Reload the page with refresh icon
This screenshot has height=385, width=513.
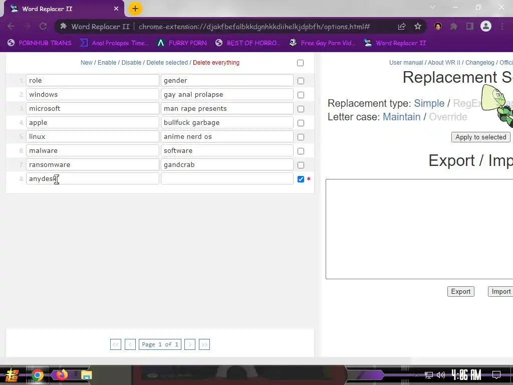43,26
